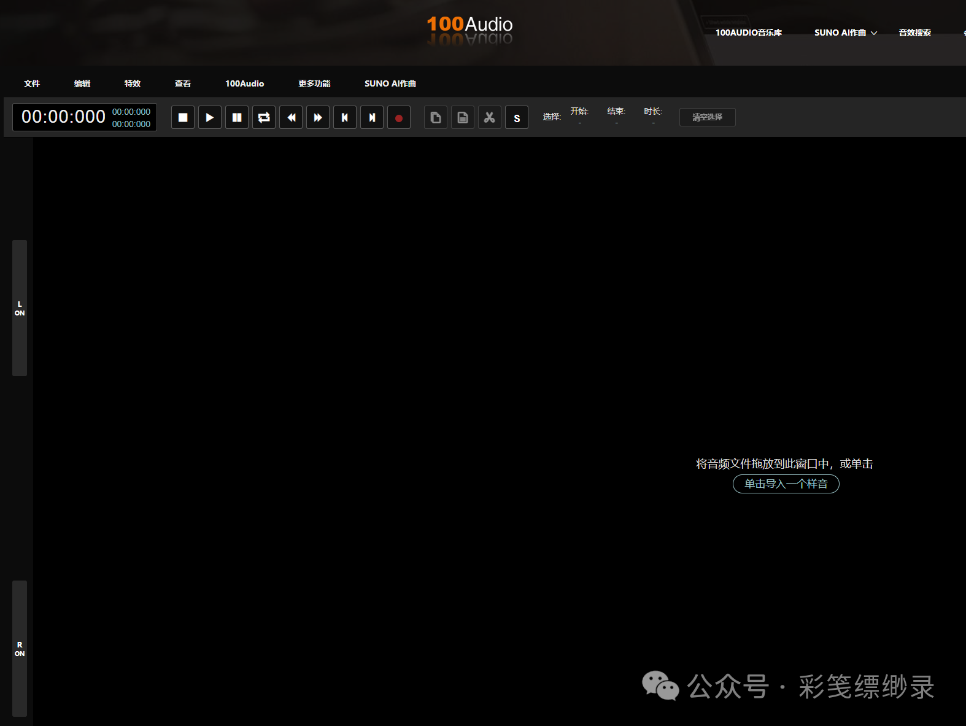Click the rewind icon
The height and width of the screenshot is (726, 966).
291,117
